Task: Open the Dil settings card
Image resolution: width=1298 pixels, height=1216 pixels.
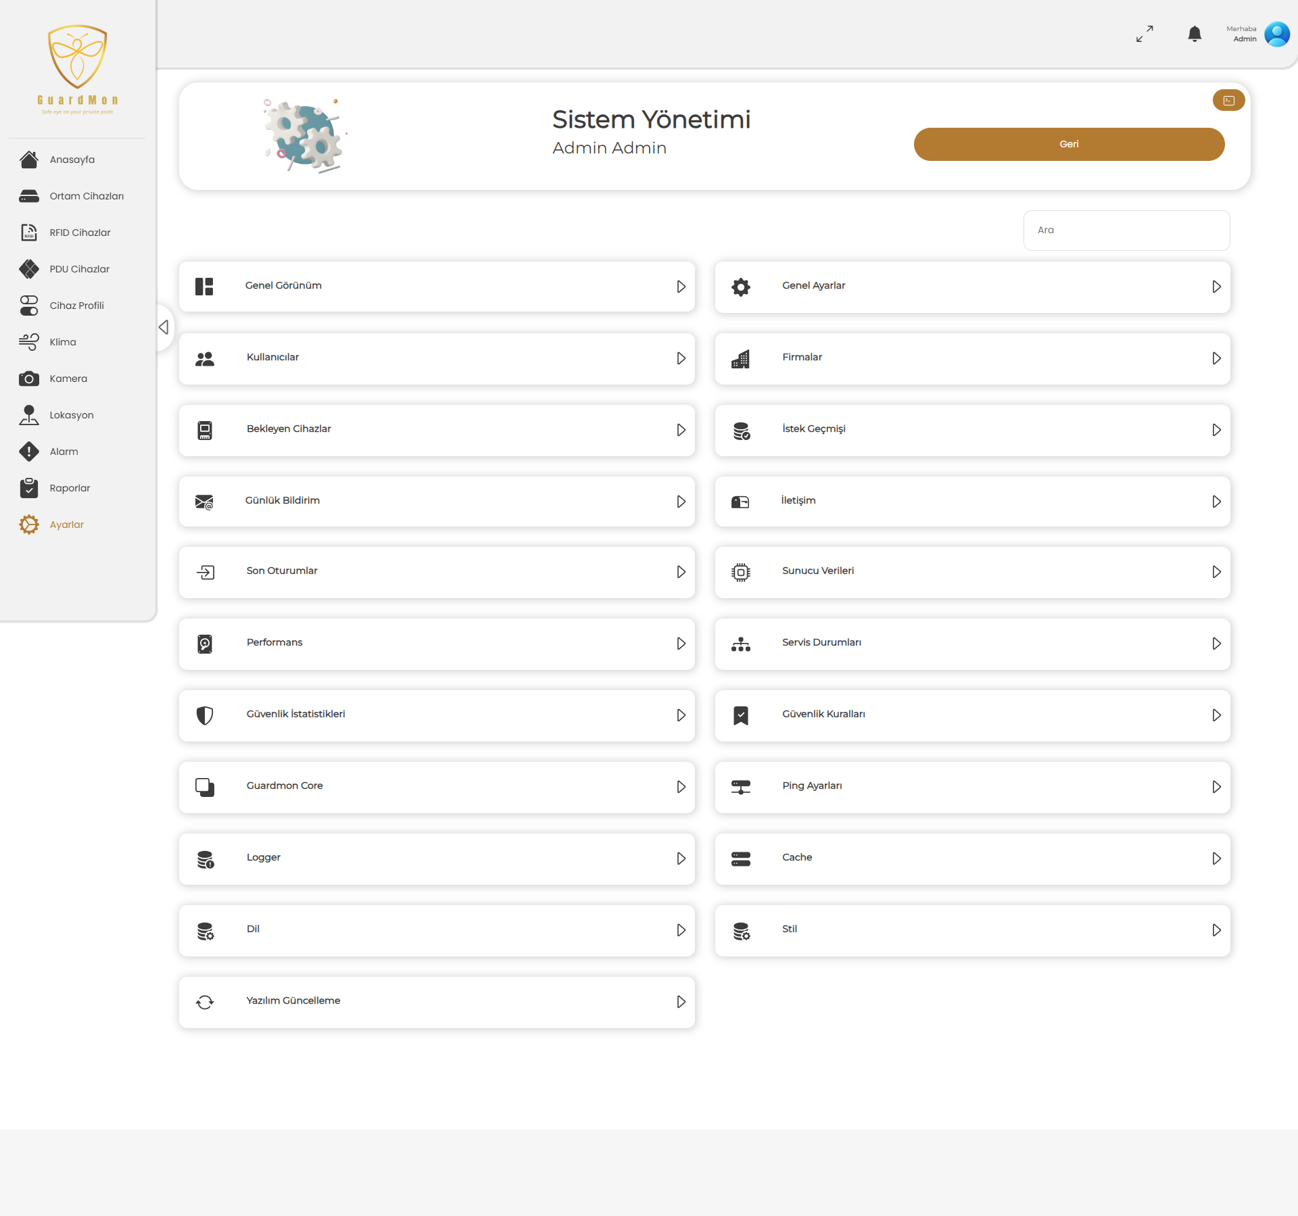Action: pos(437,930)
